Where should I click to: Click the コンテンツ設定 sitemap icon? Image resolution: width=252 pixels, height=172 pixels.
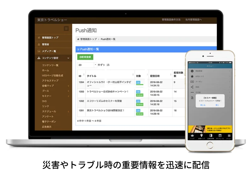pyautogui.click(x=39, y=58)
